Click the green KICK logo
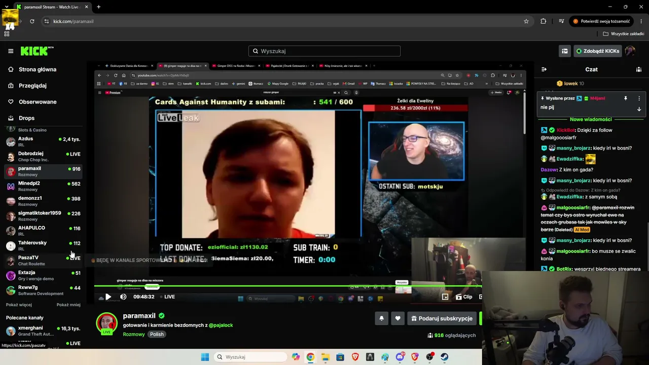This screenshot has height=365, width=649. tap(37, 51)
